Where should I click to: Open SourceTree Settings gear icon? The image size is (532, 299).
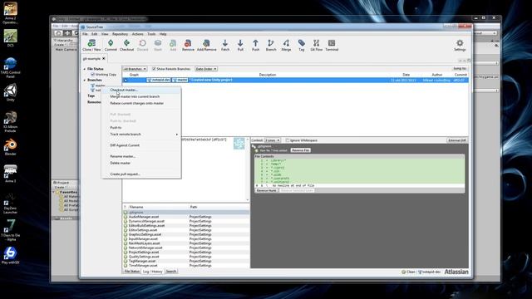pos(460,45)
